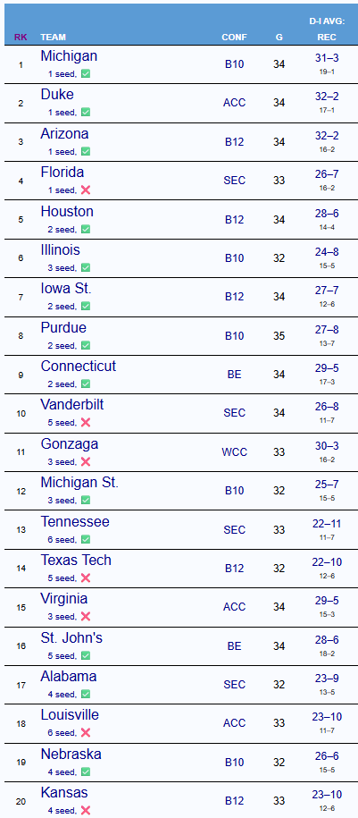Open the St. John's team link
The height and width of the screenshot is (818, 358).
click(x=72, y=637)
